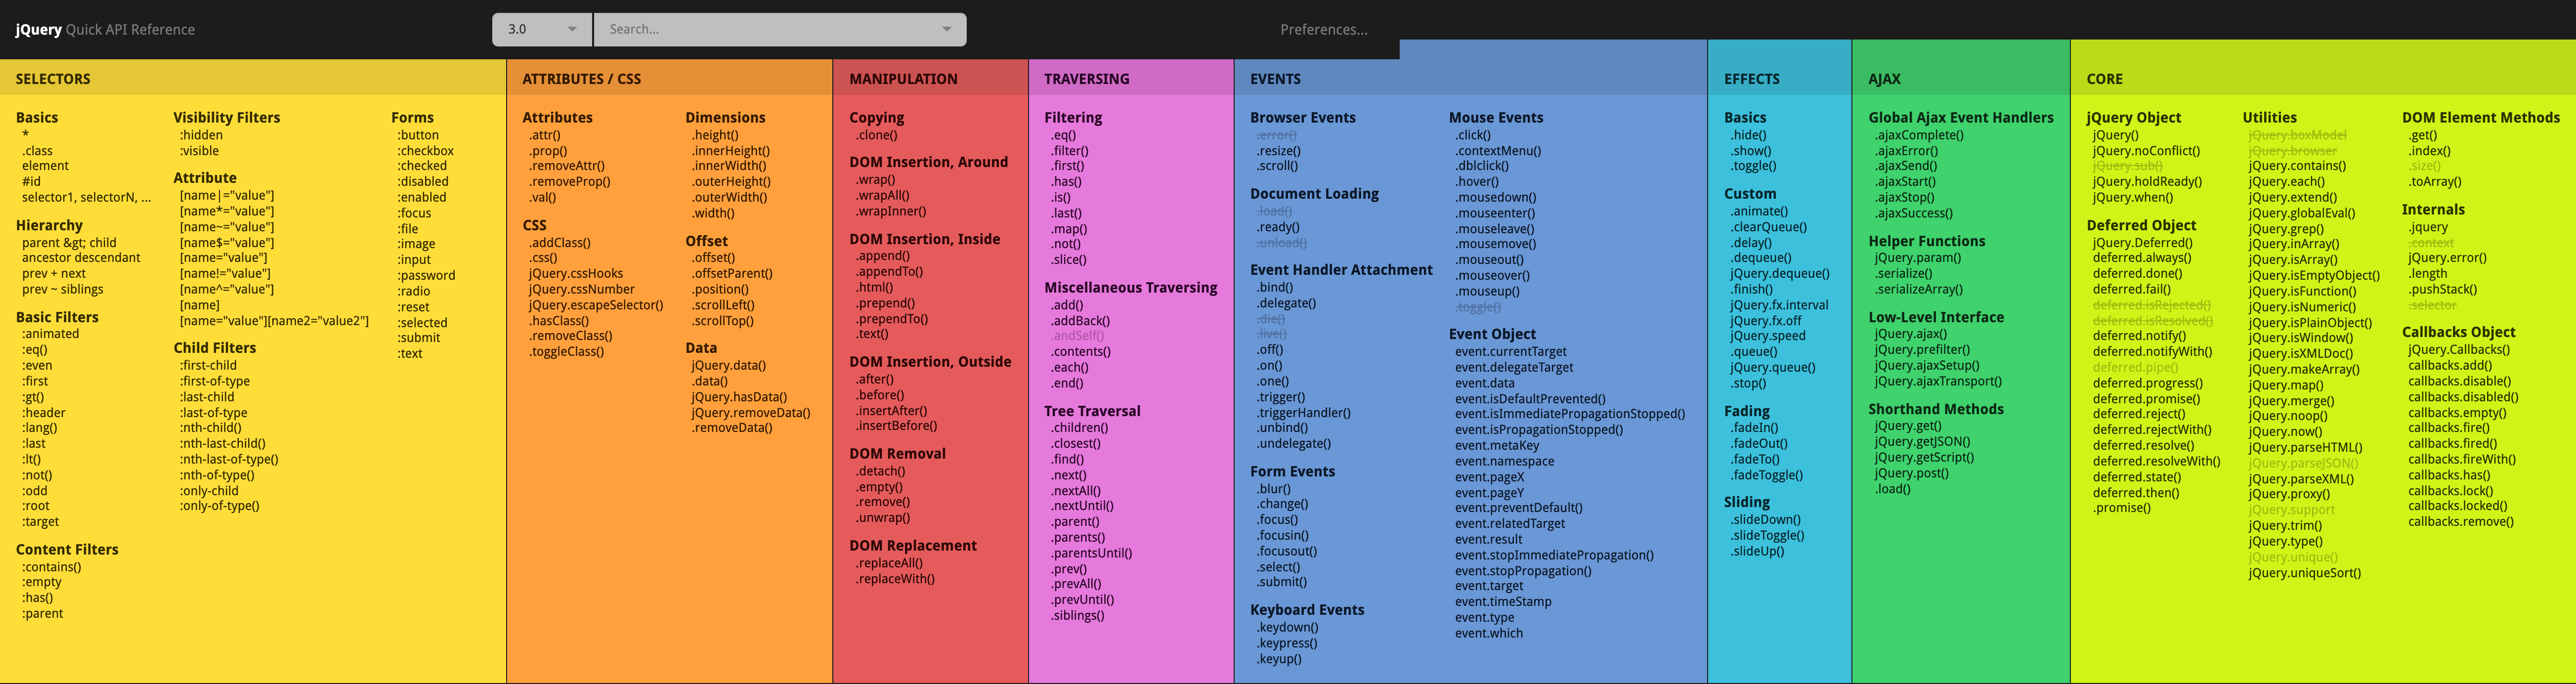
Task: Open the deferred.then() entry
Action: [2135, 493]
